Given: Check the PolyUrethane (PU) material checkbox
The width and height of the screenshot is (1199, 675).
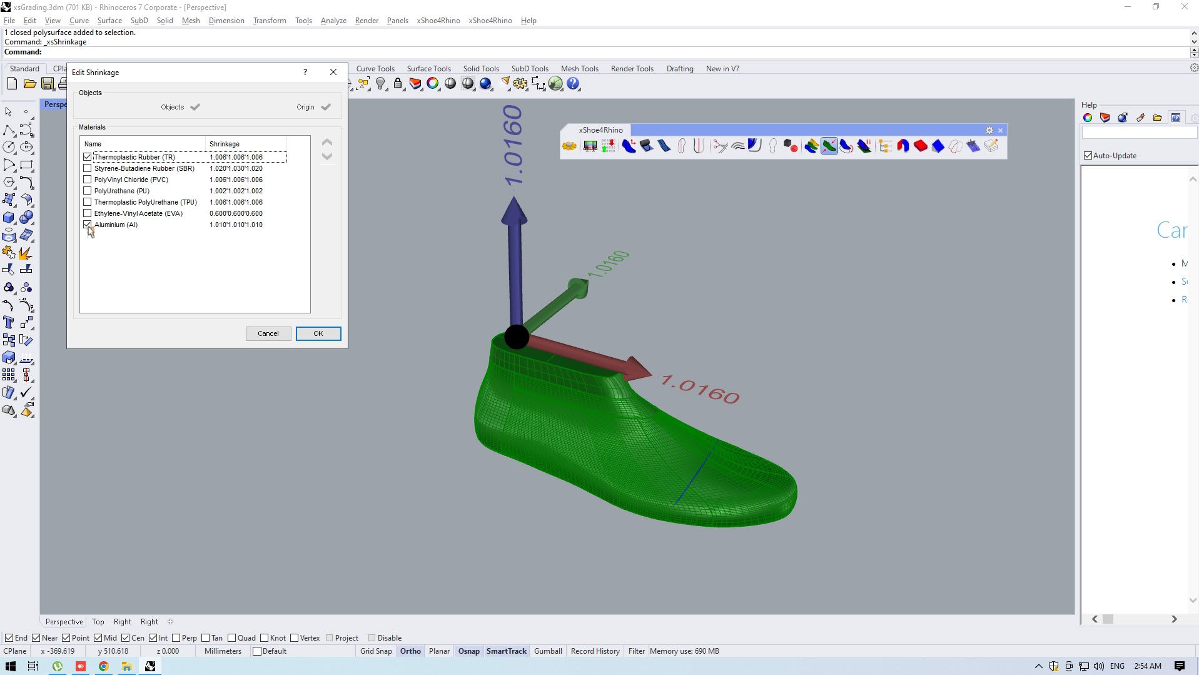Looking at the screenshot, I should coord(88,191).
